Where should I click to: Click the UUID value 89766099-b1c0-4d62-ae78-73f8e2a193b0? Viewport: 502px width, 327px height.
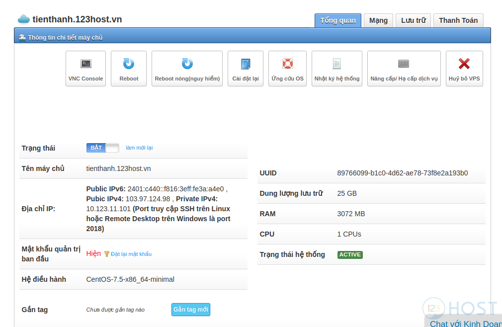(403, 173)
